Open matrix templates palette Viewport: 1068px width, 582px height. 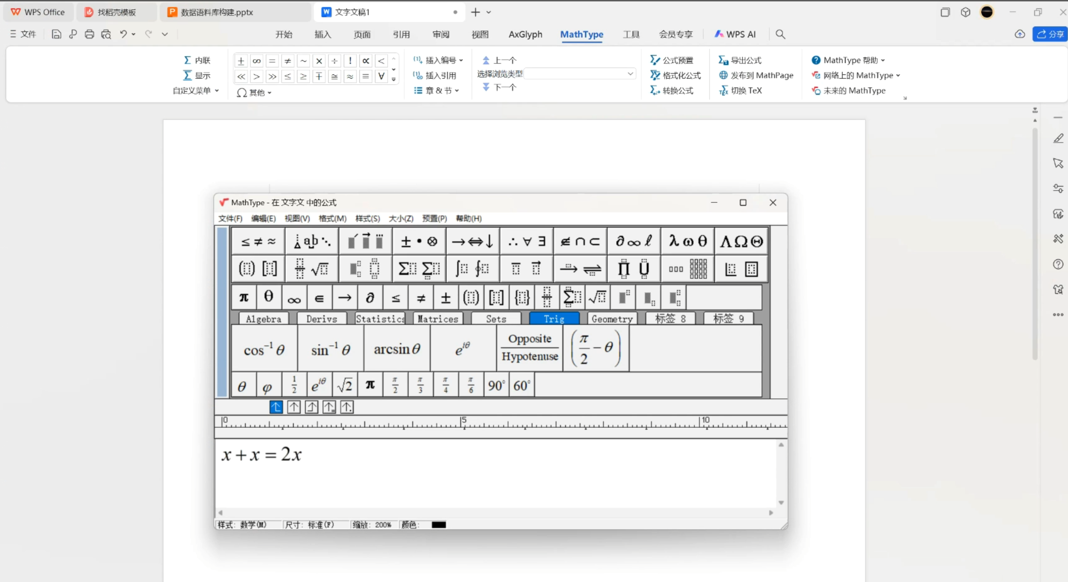pos(688,269)
